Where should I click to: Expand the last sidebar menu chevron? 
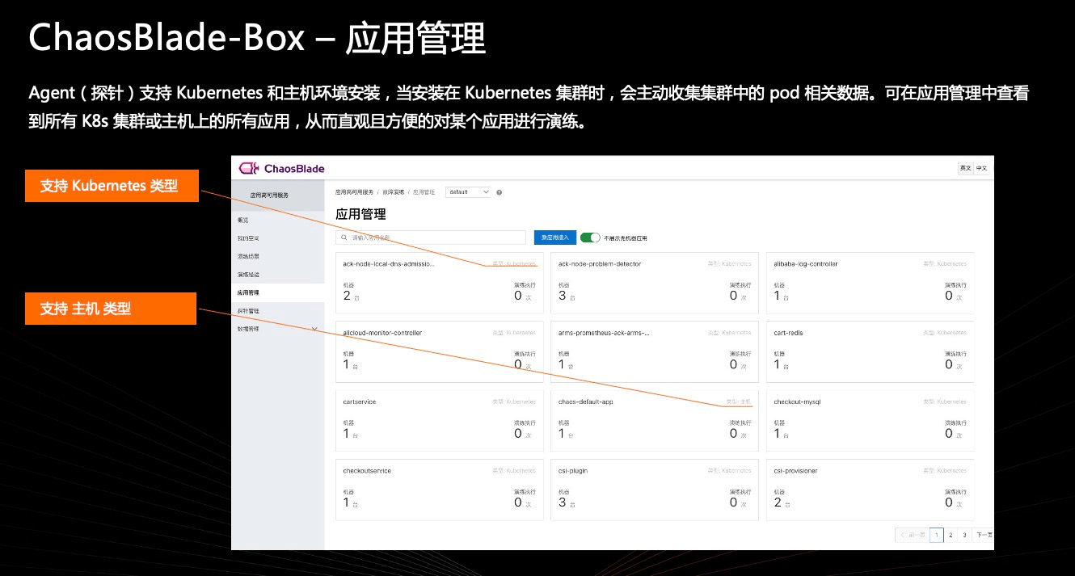coord(314,329)
